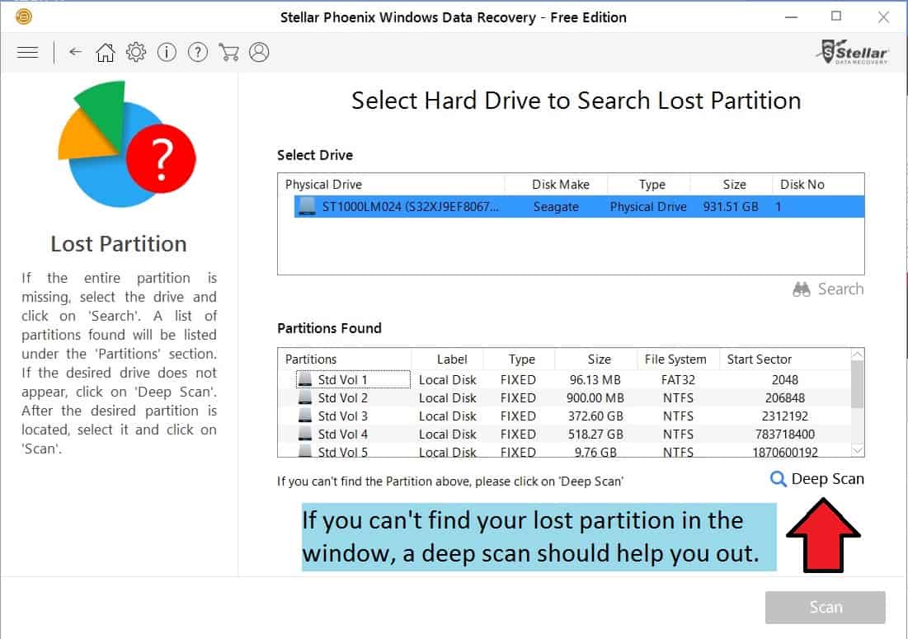The width and height of the screenshot is (908, 639).
Task: Click the Label column header
Action: click(x=448, y=359)
